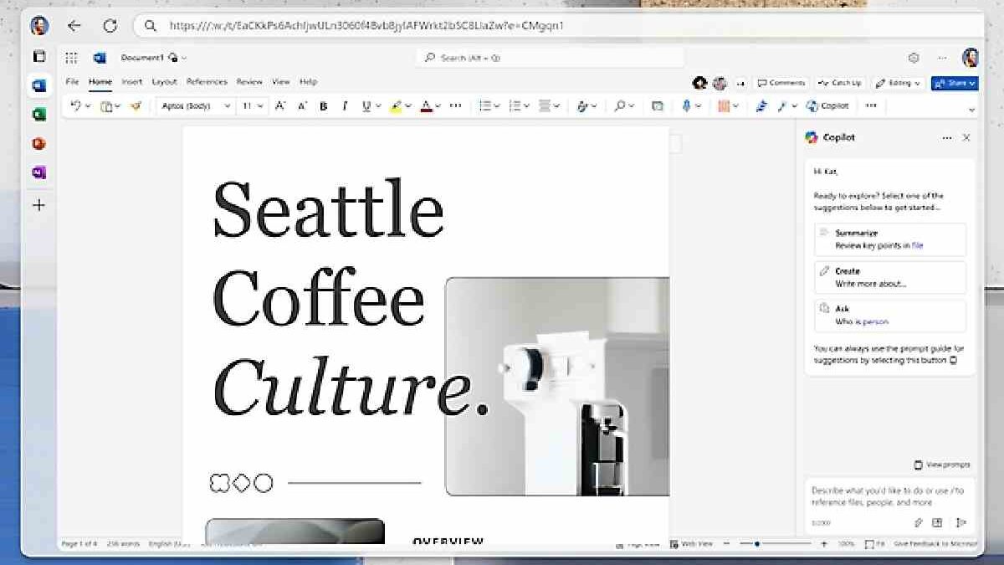Apply the red font color A
This screenshot has height=565, width=1004.
click(x=426, y=106)
